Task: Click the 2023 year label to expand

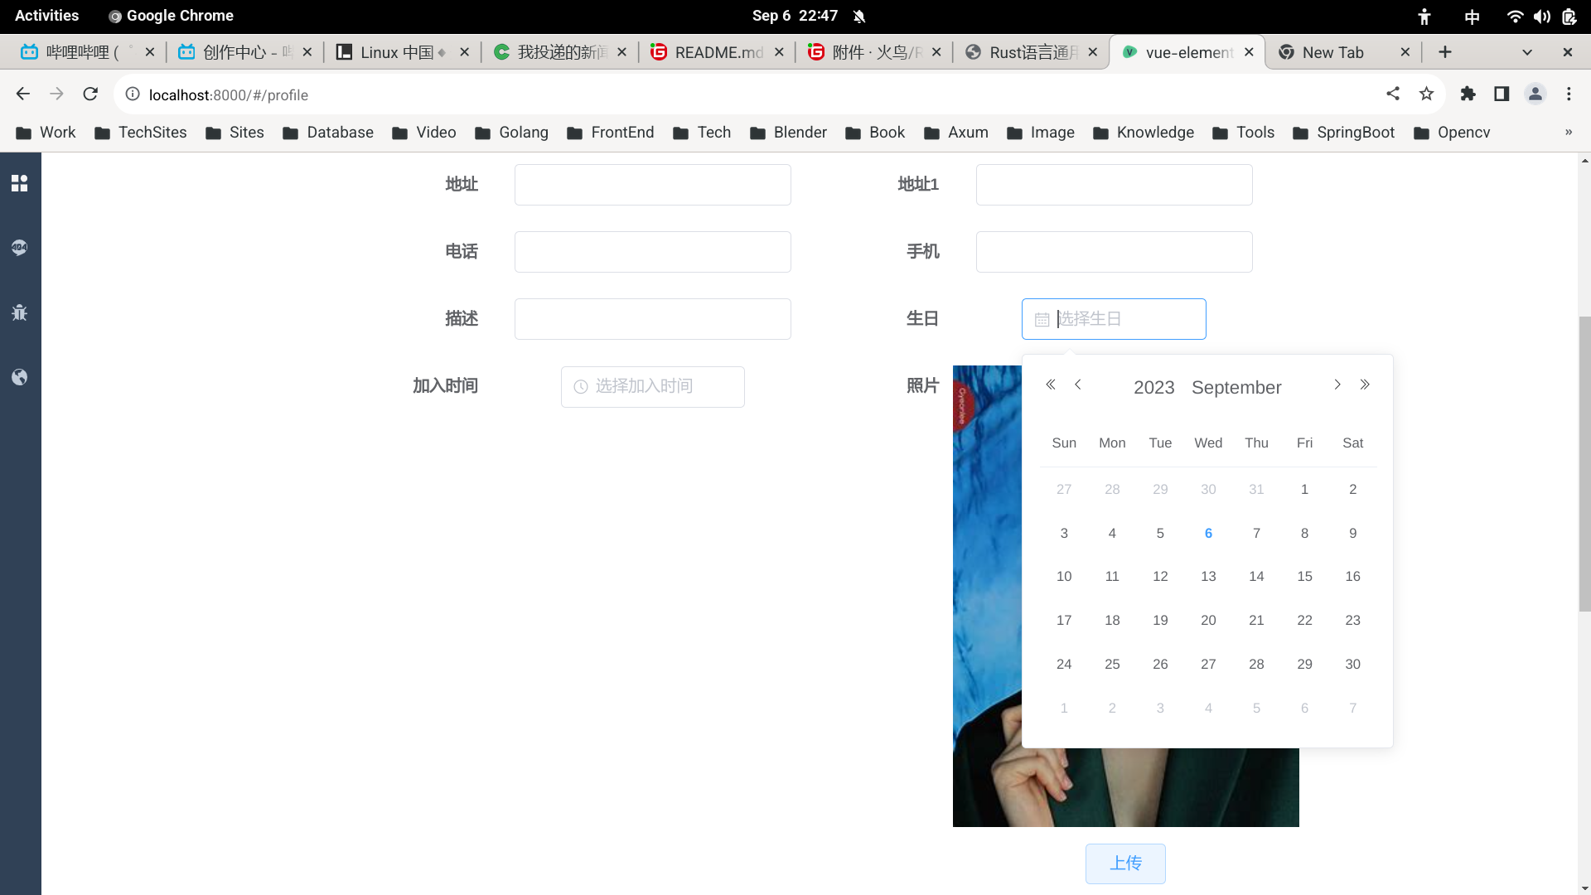Action: [1154, 387]
